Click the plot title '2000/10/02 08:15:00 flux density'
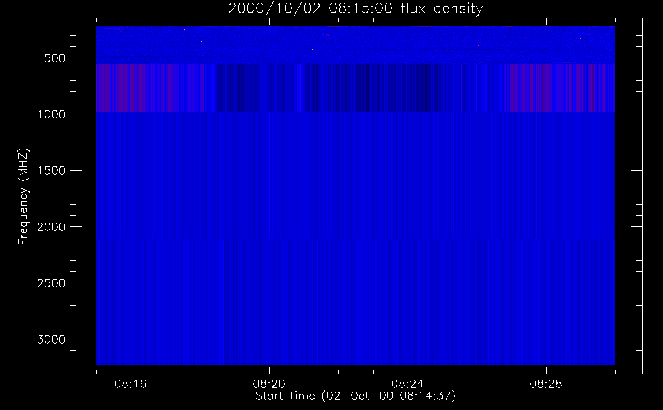663x410 pixels. (x=355, y=9)
